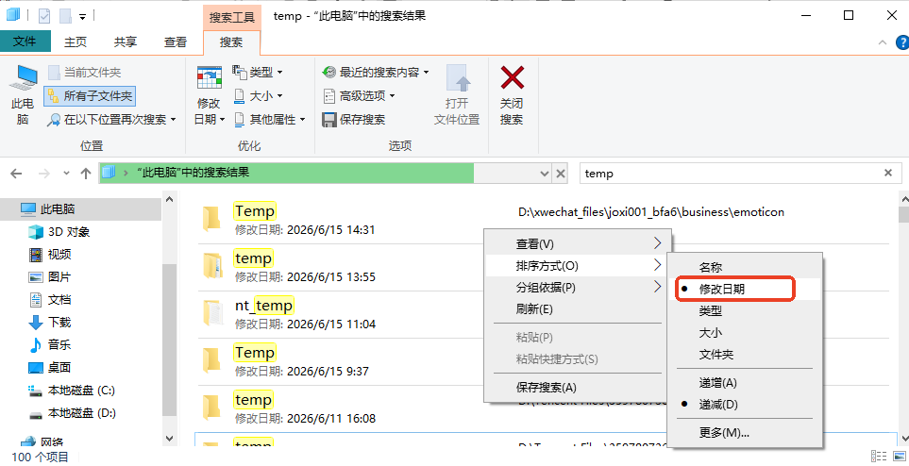909x466 pixels.
Task: Open 高级选项 dropdown
Action: 359,95
